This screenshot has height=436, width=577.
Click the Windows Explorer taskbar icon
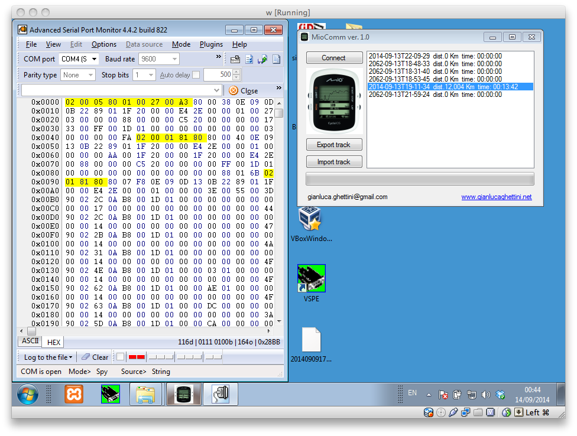pyautogui.click(x=145, y=394)
